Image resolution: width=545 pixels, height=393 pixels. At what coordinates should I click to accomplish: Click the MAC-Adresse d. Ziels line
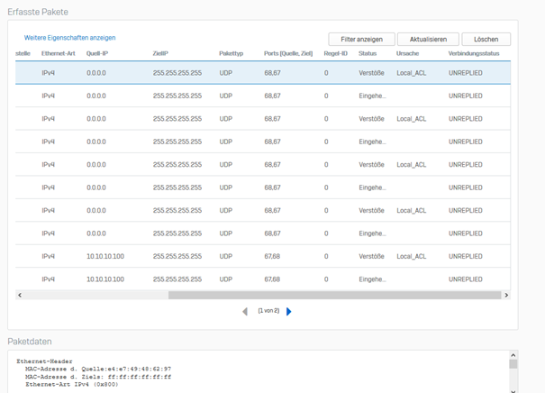tap(98, 377)
